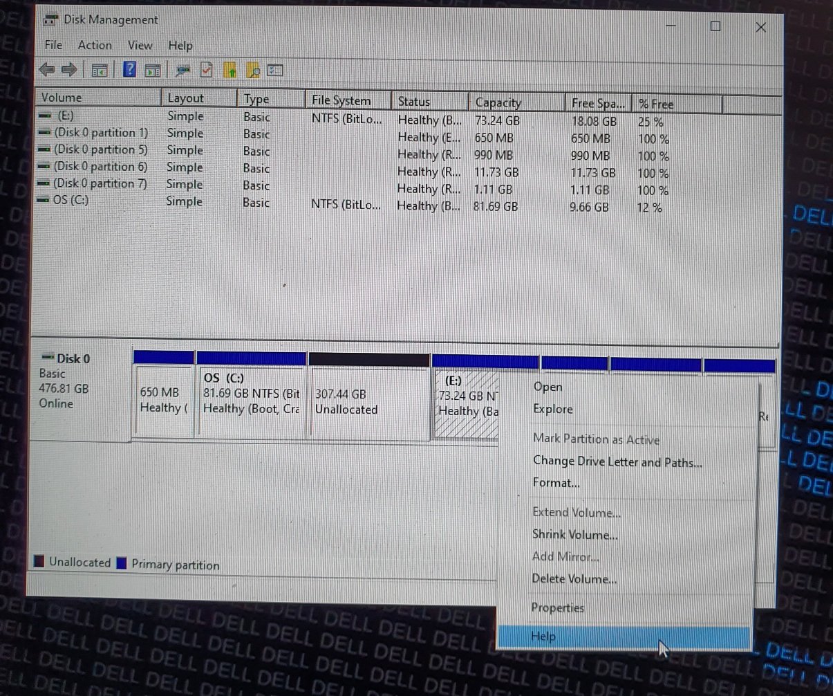The image size is (833, 696).
Task: Sort by the % Free column header
Action: [677, 104]
